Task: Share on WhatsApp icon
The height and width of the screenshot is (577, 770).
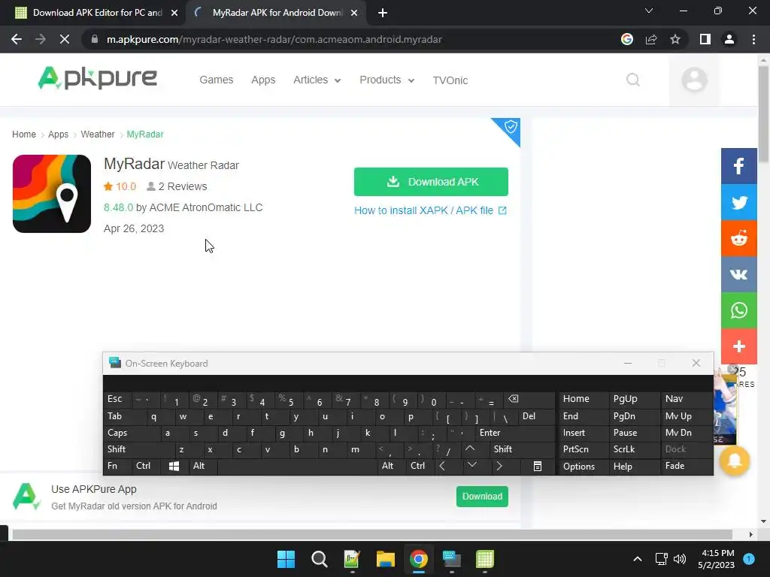Action: [x=739, y=310]
